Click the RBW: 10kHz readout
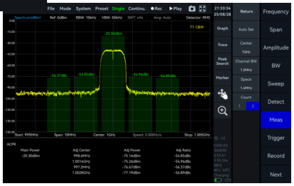294x186 pixels. pyautogui.click(x=86, y=17)
